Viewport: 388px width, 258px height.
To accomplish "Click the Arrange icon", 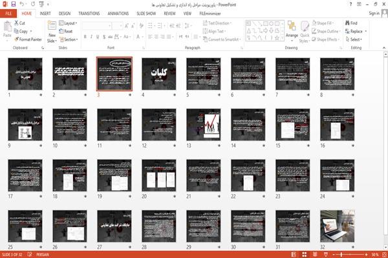I will 292,26.
